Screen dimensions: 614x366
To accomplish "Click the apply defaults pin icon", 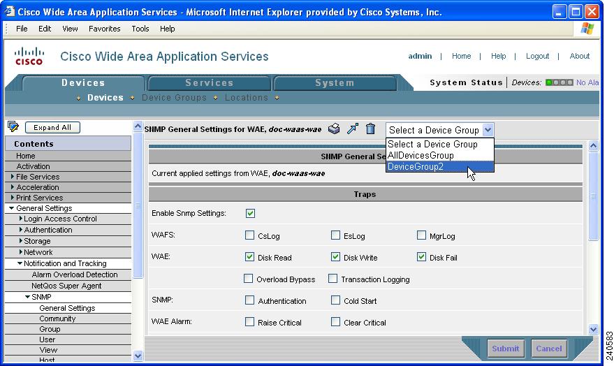I will (x=353, y=129).
